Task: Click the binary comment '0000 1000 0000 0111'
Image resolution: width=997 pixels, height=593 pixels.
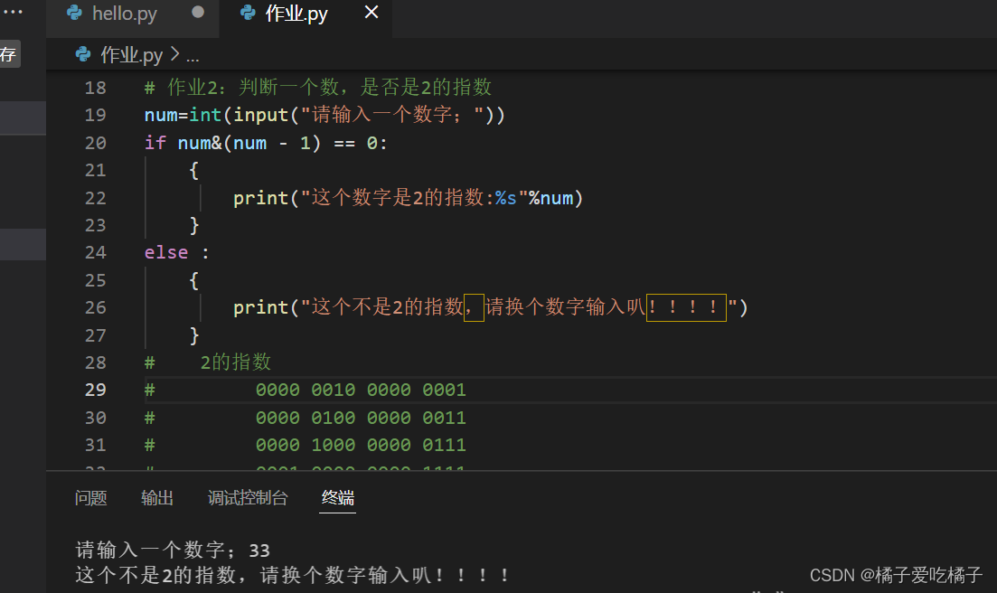Action: 361,445
